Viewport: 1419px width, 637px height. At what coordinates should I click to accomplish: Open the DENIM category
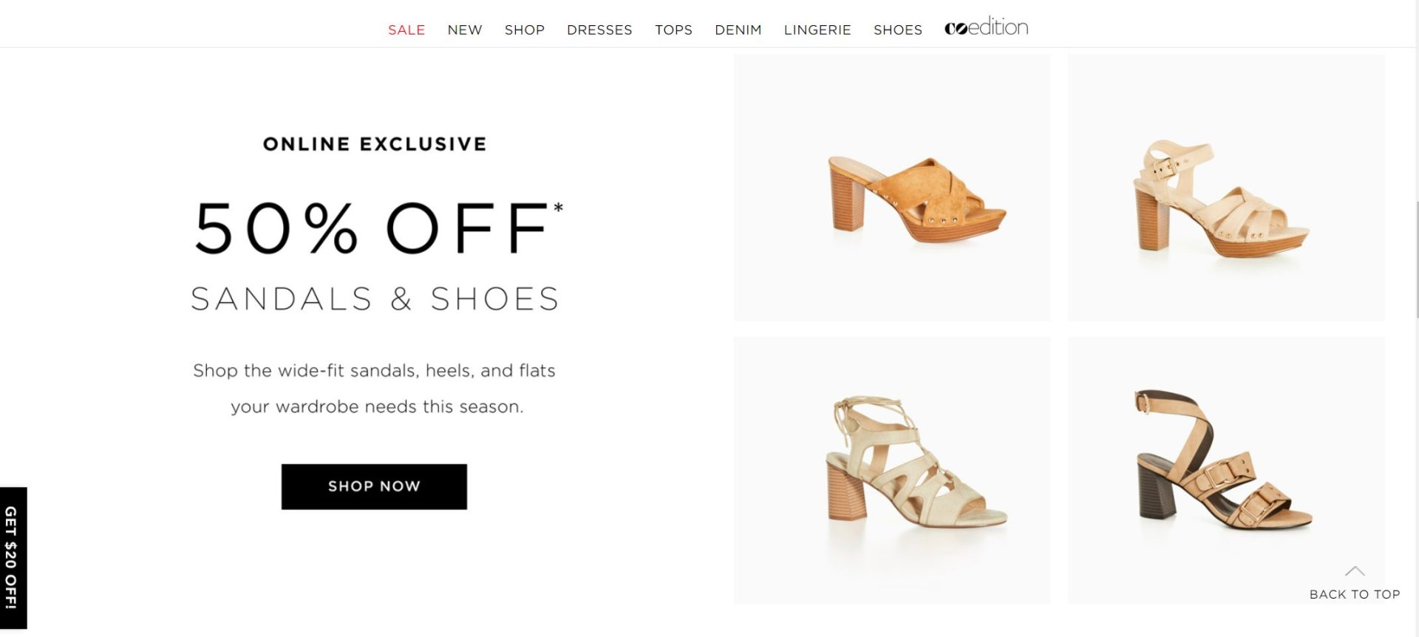point(738,30)
